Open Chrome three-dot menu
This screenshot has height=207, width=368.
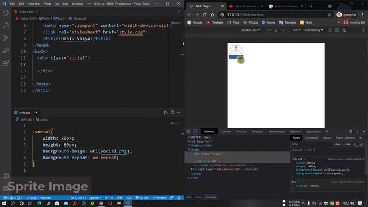(363, 14)
